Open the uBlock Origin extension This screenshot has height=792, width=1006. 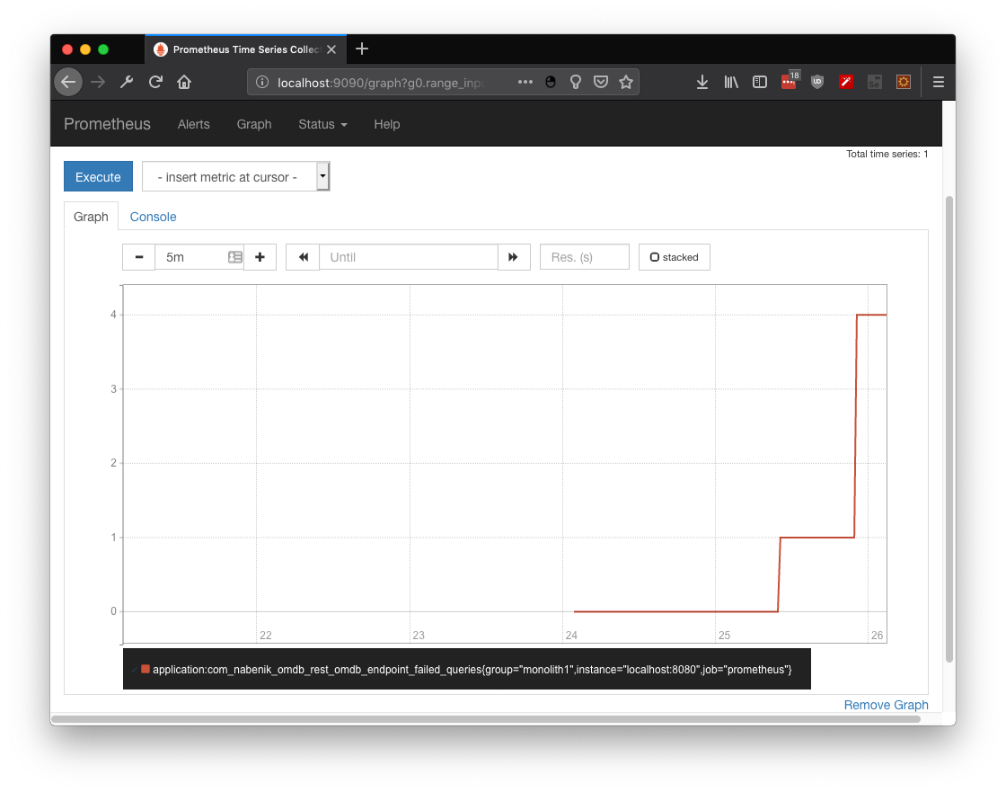[x=816, y=82]
